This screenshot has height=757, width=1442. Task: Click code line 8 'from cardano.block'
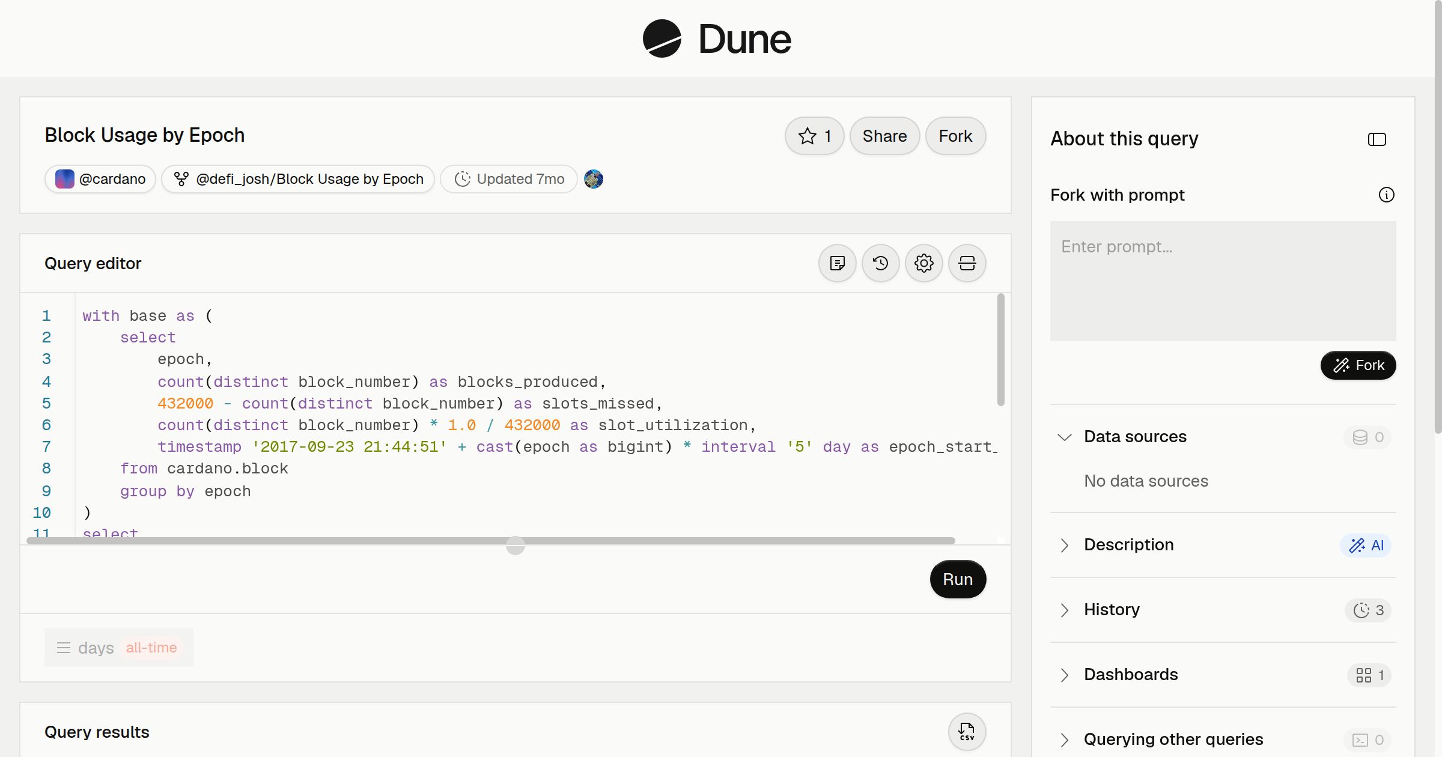coord(204,469)
